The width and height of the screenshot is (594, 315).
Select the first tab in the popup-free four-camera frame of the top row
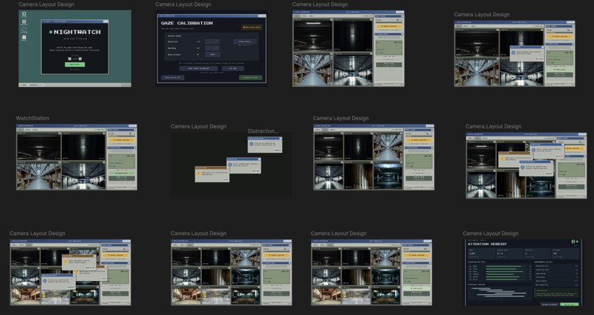[x=298, y=16]
